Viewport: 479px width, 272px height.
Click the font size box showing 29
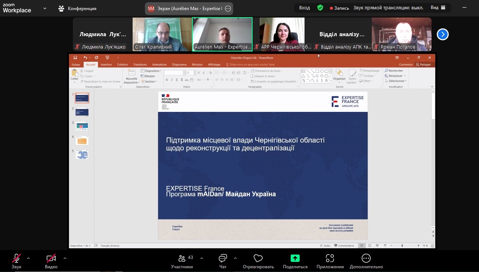190,73
